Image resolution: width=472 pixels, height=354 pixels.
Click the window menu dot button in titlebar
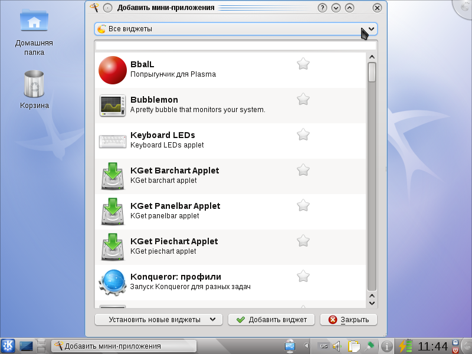click(x=107, y=8)
